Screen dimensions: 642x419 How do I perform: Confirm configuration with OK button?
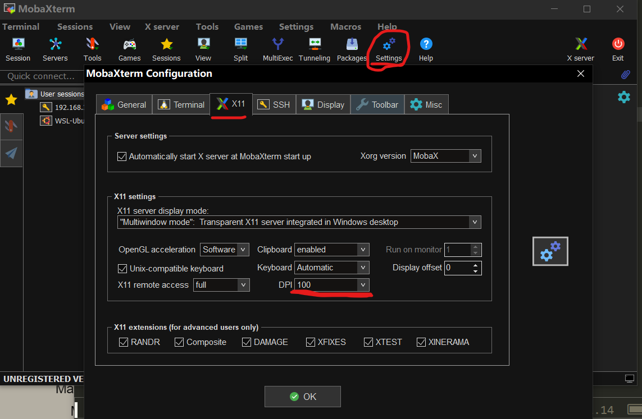click(x=303, y=397)
